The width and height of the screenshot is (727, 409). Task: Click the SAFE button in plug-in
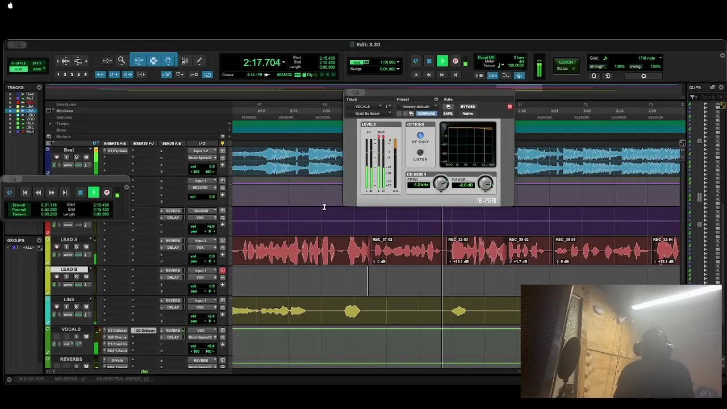(x=448, y=114)
